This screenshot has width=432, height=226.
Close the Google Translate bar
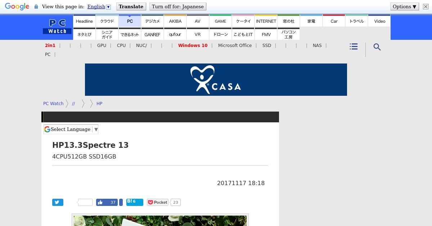tap(426, 6)
